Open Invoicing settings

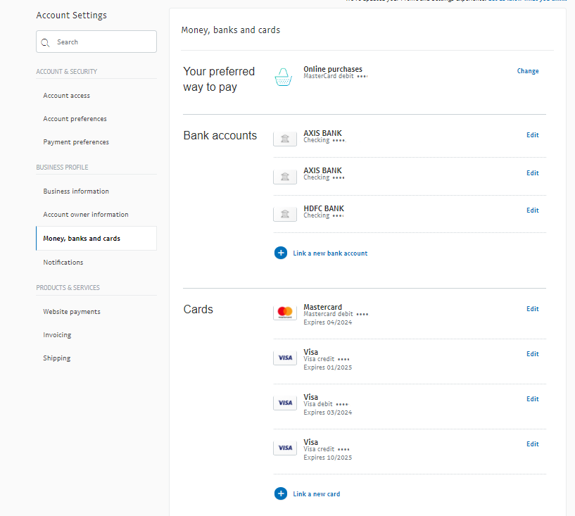57,335
